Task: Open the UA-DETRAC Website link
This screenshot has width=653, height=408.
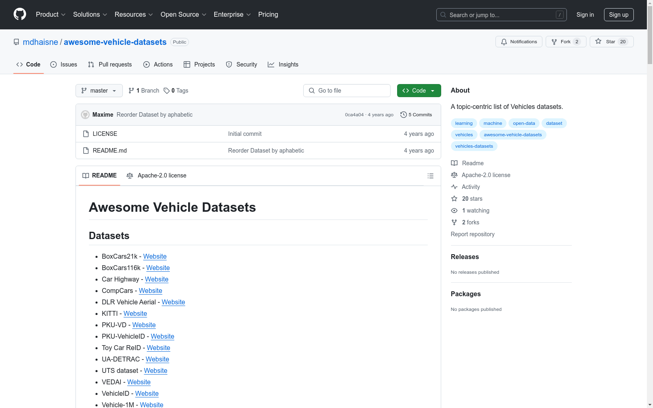Action: coord(158,359)
